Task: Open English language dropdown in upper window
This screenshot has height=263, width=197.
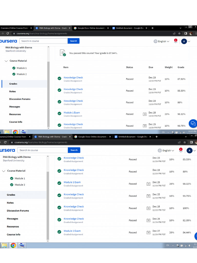Action: (162, 41)
